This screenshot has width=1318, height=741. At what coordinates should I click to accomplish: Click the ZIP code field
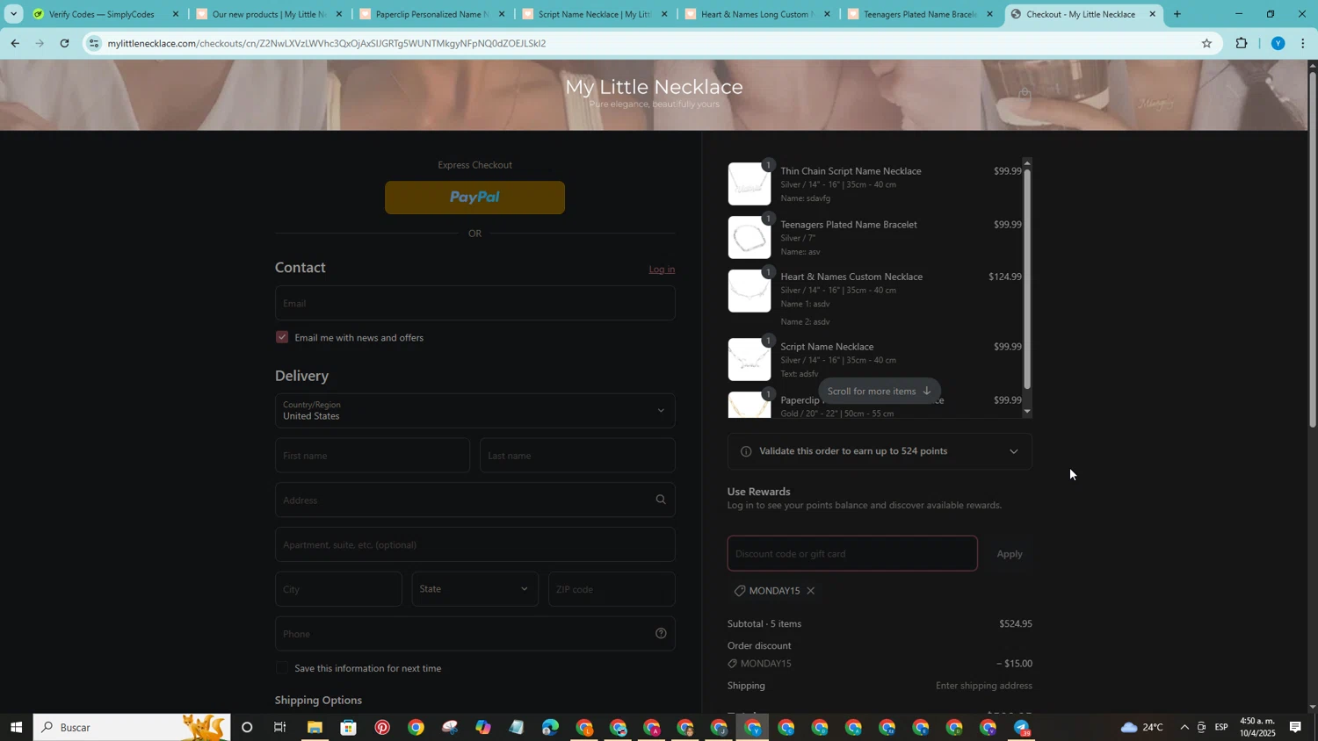point(612,589)
